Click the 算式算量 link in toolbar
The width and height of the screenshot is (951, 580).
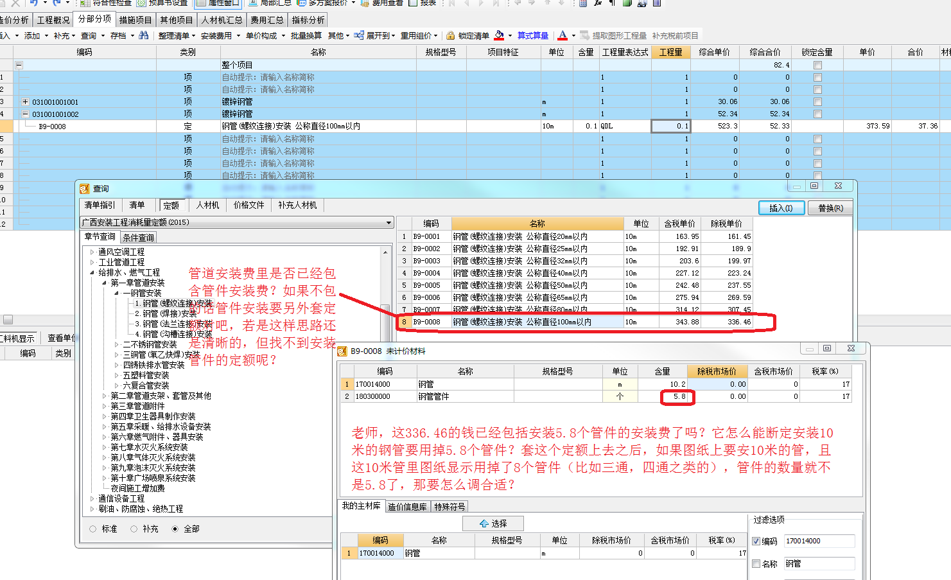tap(533, 35)
